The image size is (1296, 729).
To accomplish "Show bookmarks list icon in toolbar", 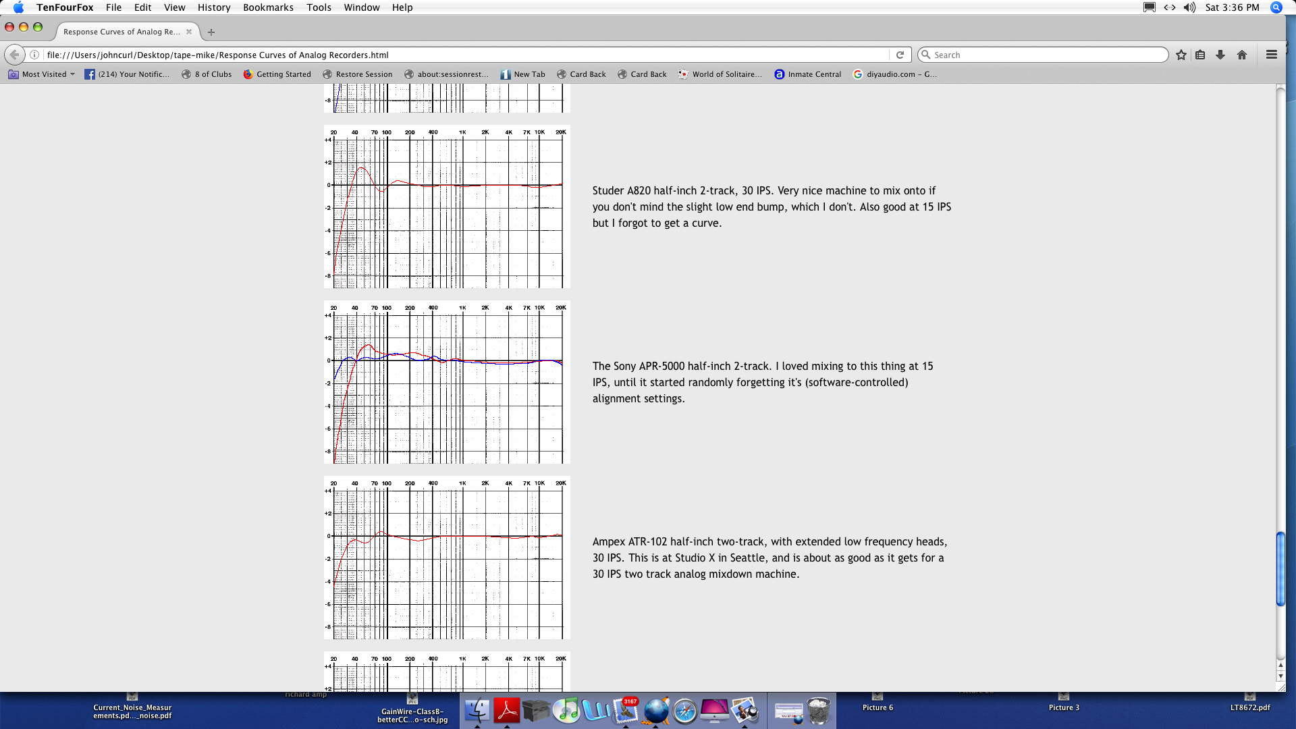I will click(1200, 55).
